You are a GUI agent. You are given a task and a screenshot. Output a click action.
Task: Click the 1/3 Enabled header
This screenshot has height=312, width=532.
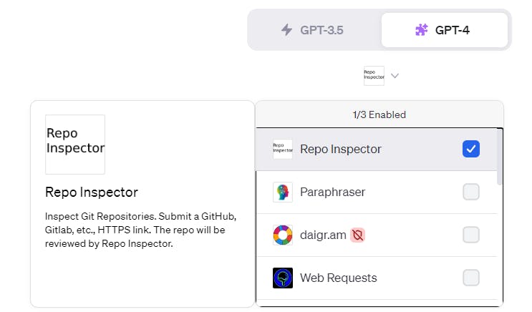(379, 114)
